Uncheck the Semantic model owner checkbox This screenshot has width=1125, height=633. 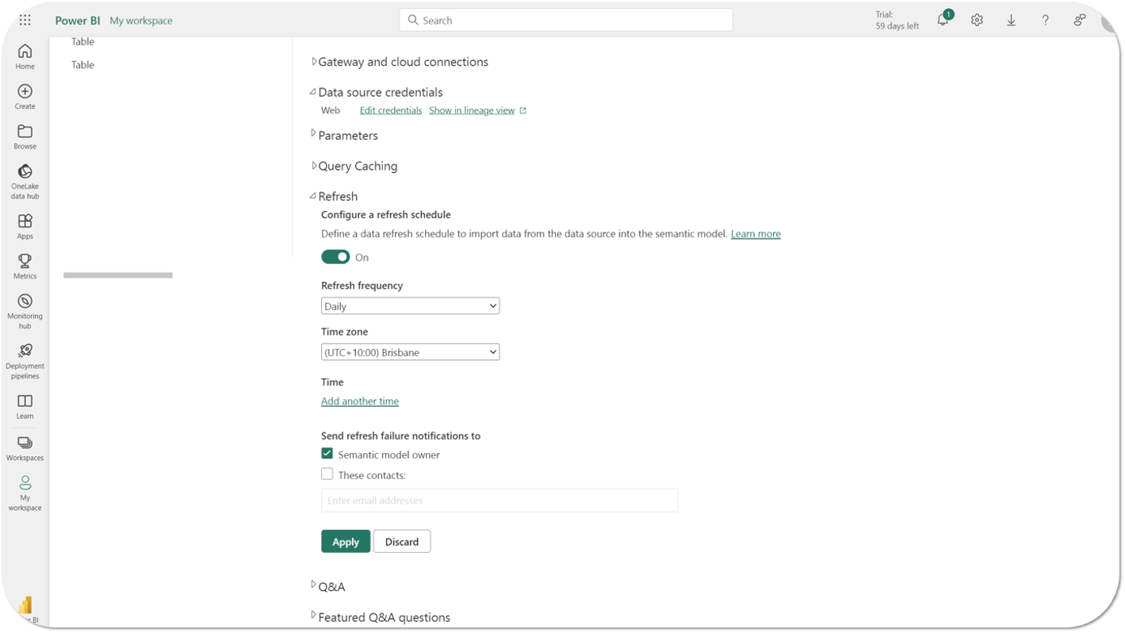point(327,454)
